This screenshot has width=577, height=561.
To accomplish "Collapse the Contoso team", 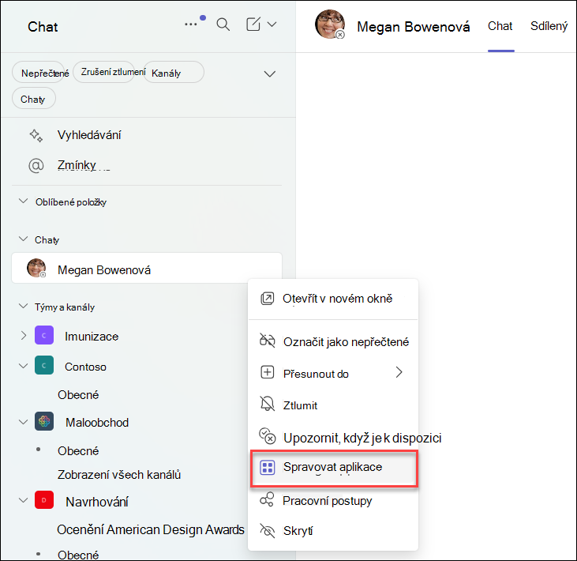I will (23, 366).
